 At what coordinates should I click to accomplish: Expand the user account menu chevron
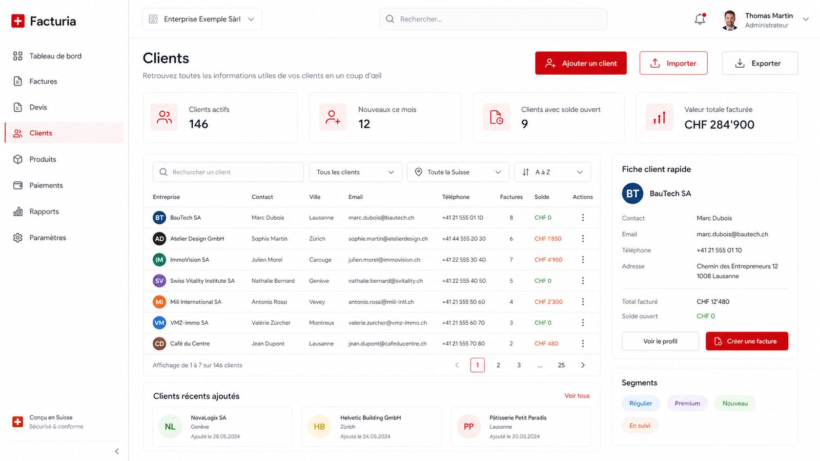coord(806,19)
